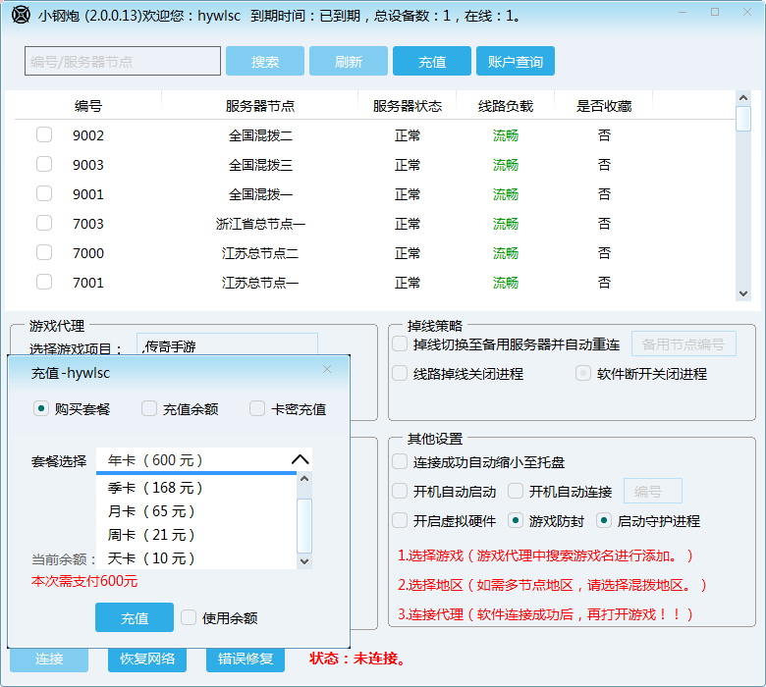
Task: Click the 浙江省总节点一 server node name
Action: pyautogui.click(x=260, y=224)
